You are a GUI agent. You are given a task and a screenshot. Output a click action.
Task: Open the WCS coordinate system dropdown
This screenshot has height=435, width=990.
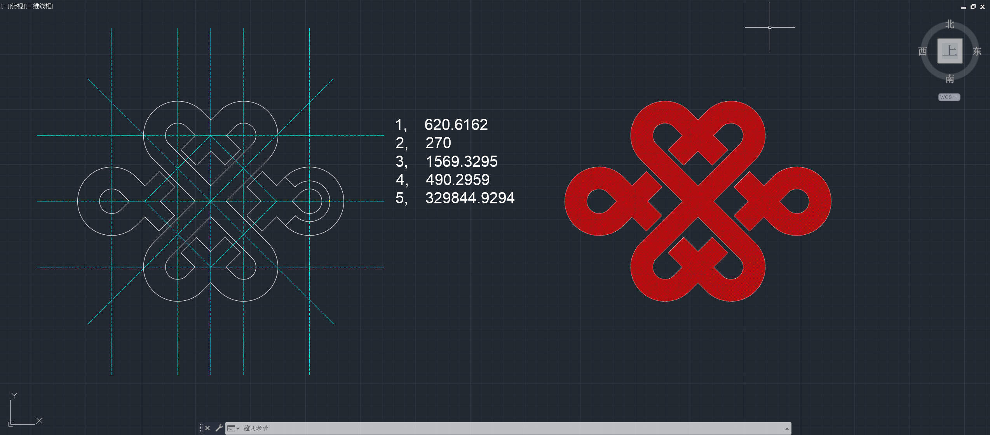click(949, 97)
